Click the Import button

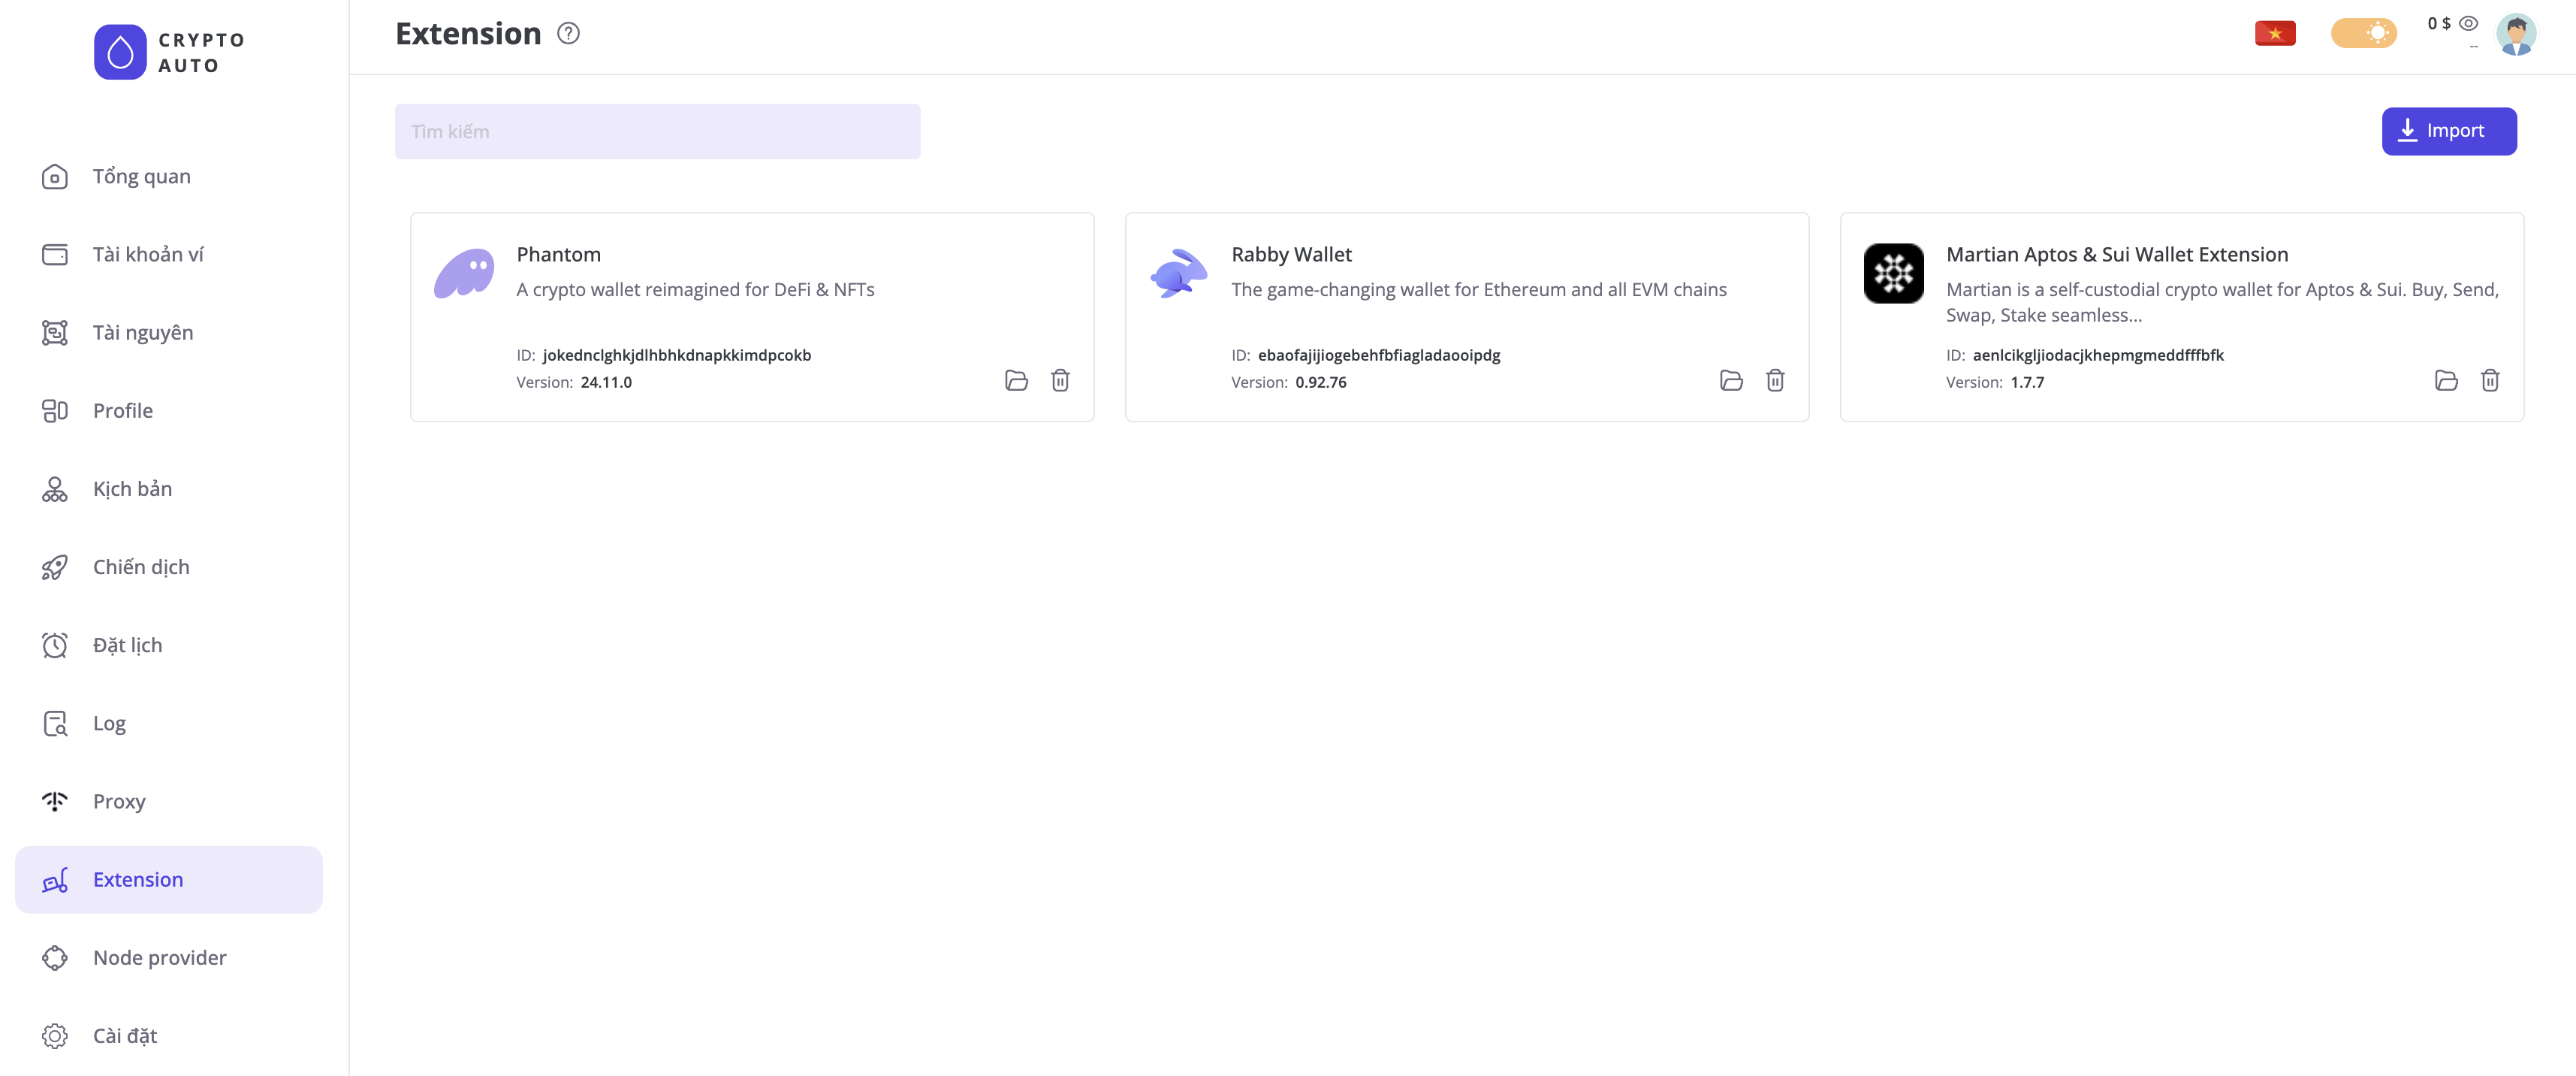[x=2448, y=131]
